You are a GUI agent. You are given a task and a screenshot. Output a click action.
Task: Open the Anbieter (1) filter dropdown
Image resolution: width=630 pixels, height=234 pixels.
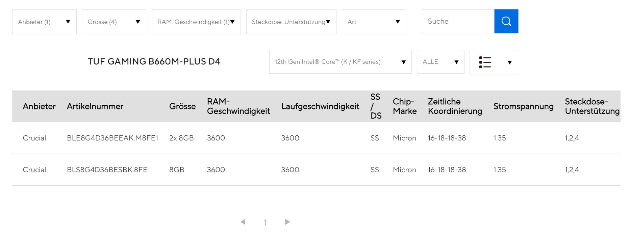point(44,22)
